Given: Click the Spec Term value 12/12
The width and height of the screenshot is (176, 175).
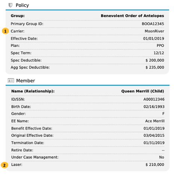Looking at the screenshot, I should pyautogui.click(x=159, y=53).
